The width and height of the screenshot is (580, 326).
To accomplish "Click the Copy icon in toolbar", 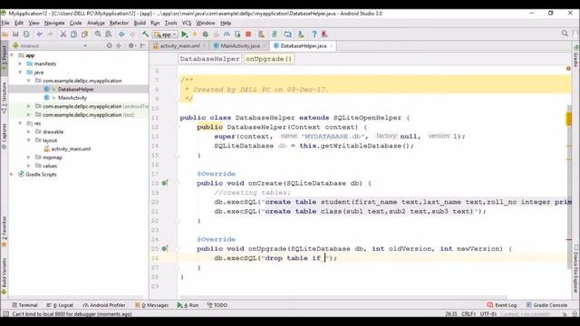I will coord(73,34).
